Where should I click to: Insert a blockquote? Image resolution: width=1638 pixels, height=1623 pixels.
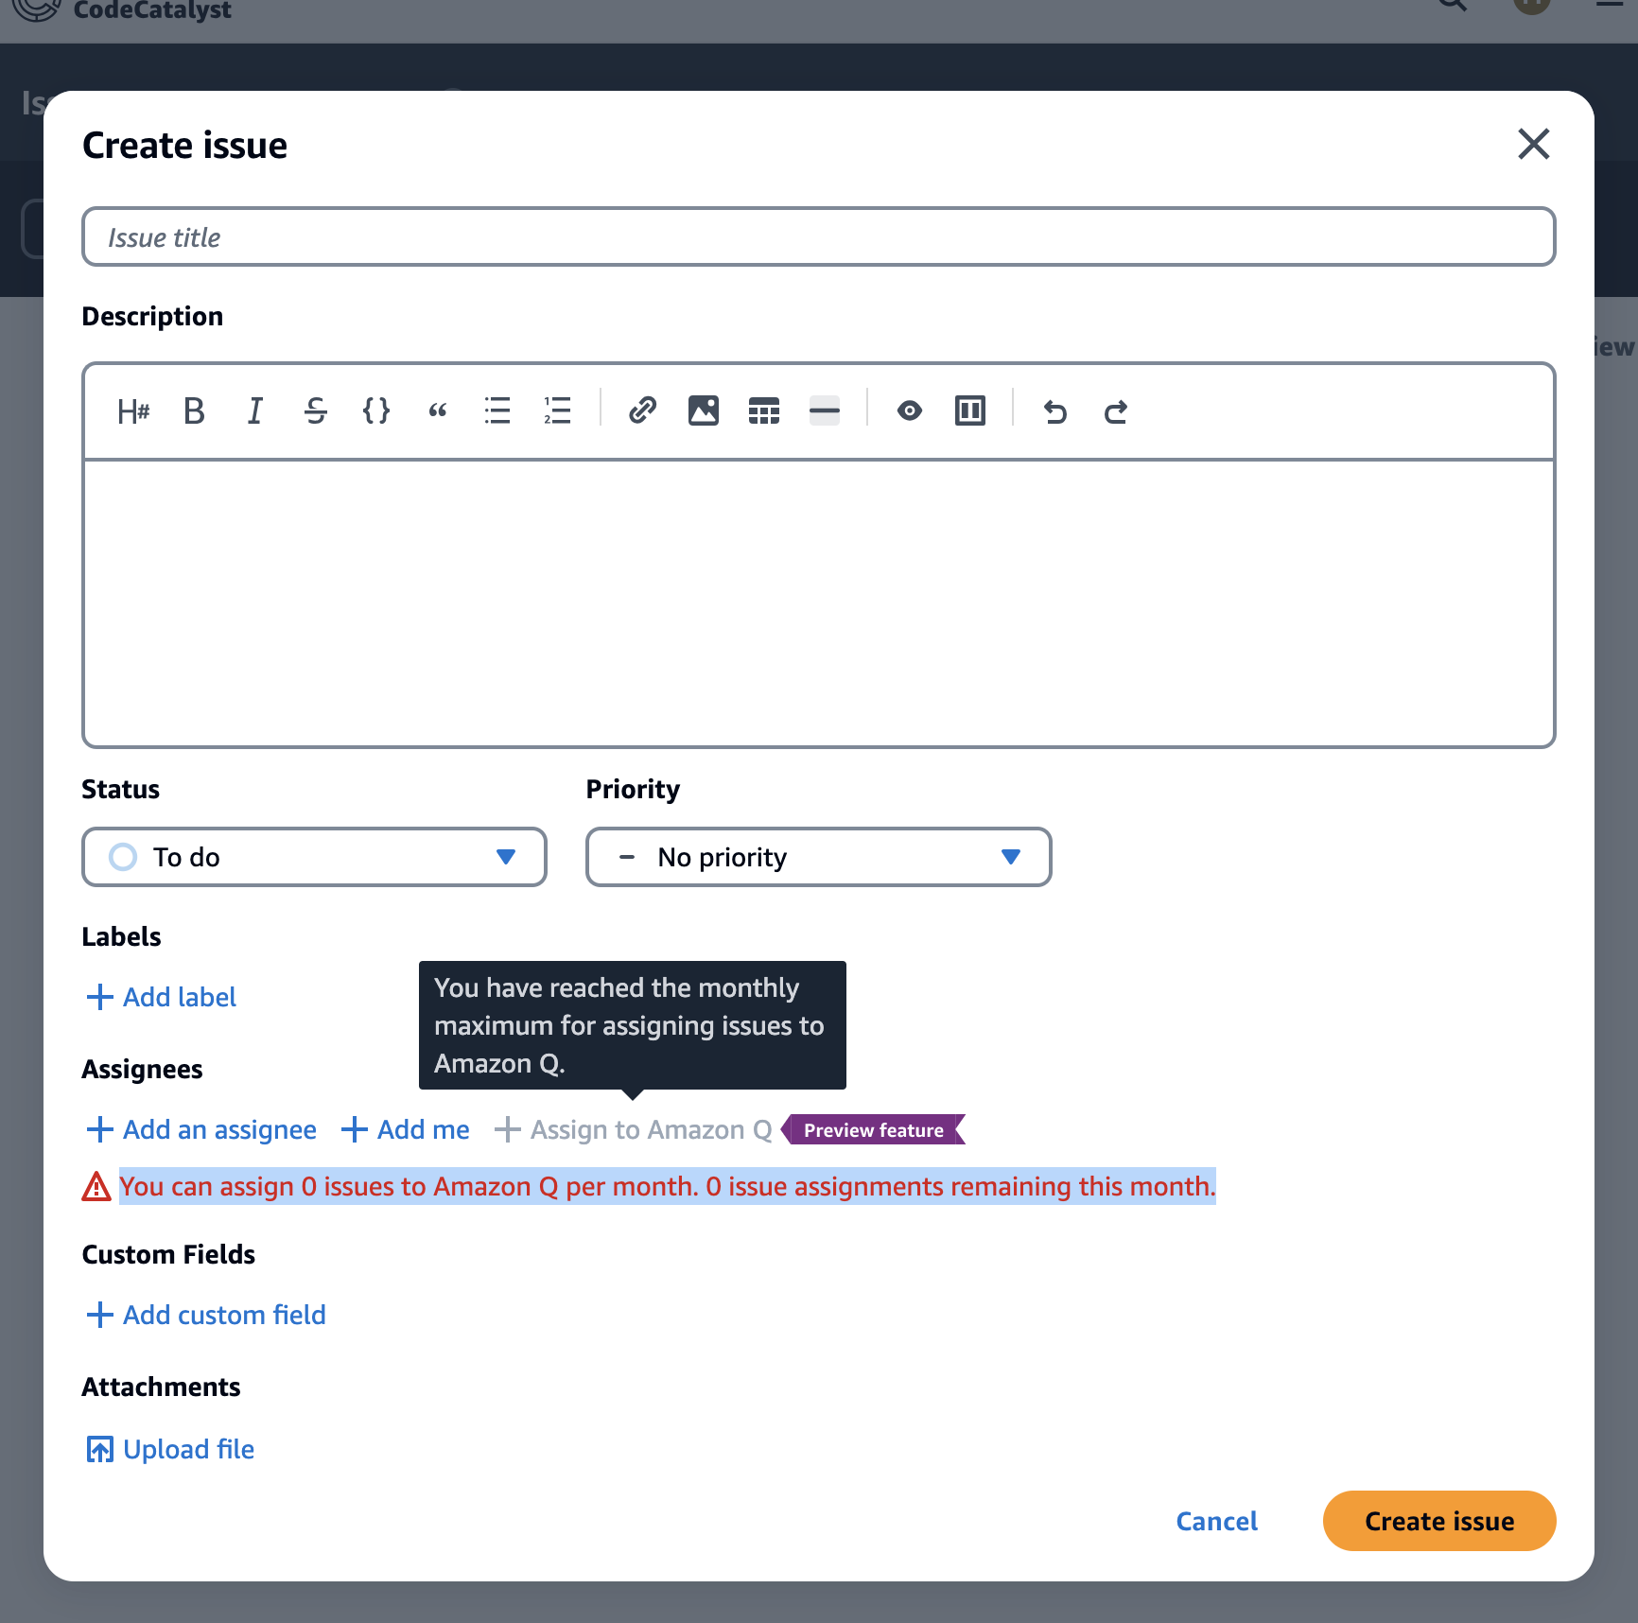pos(436,410)
